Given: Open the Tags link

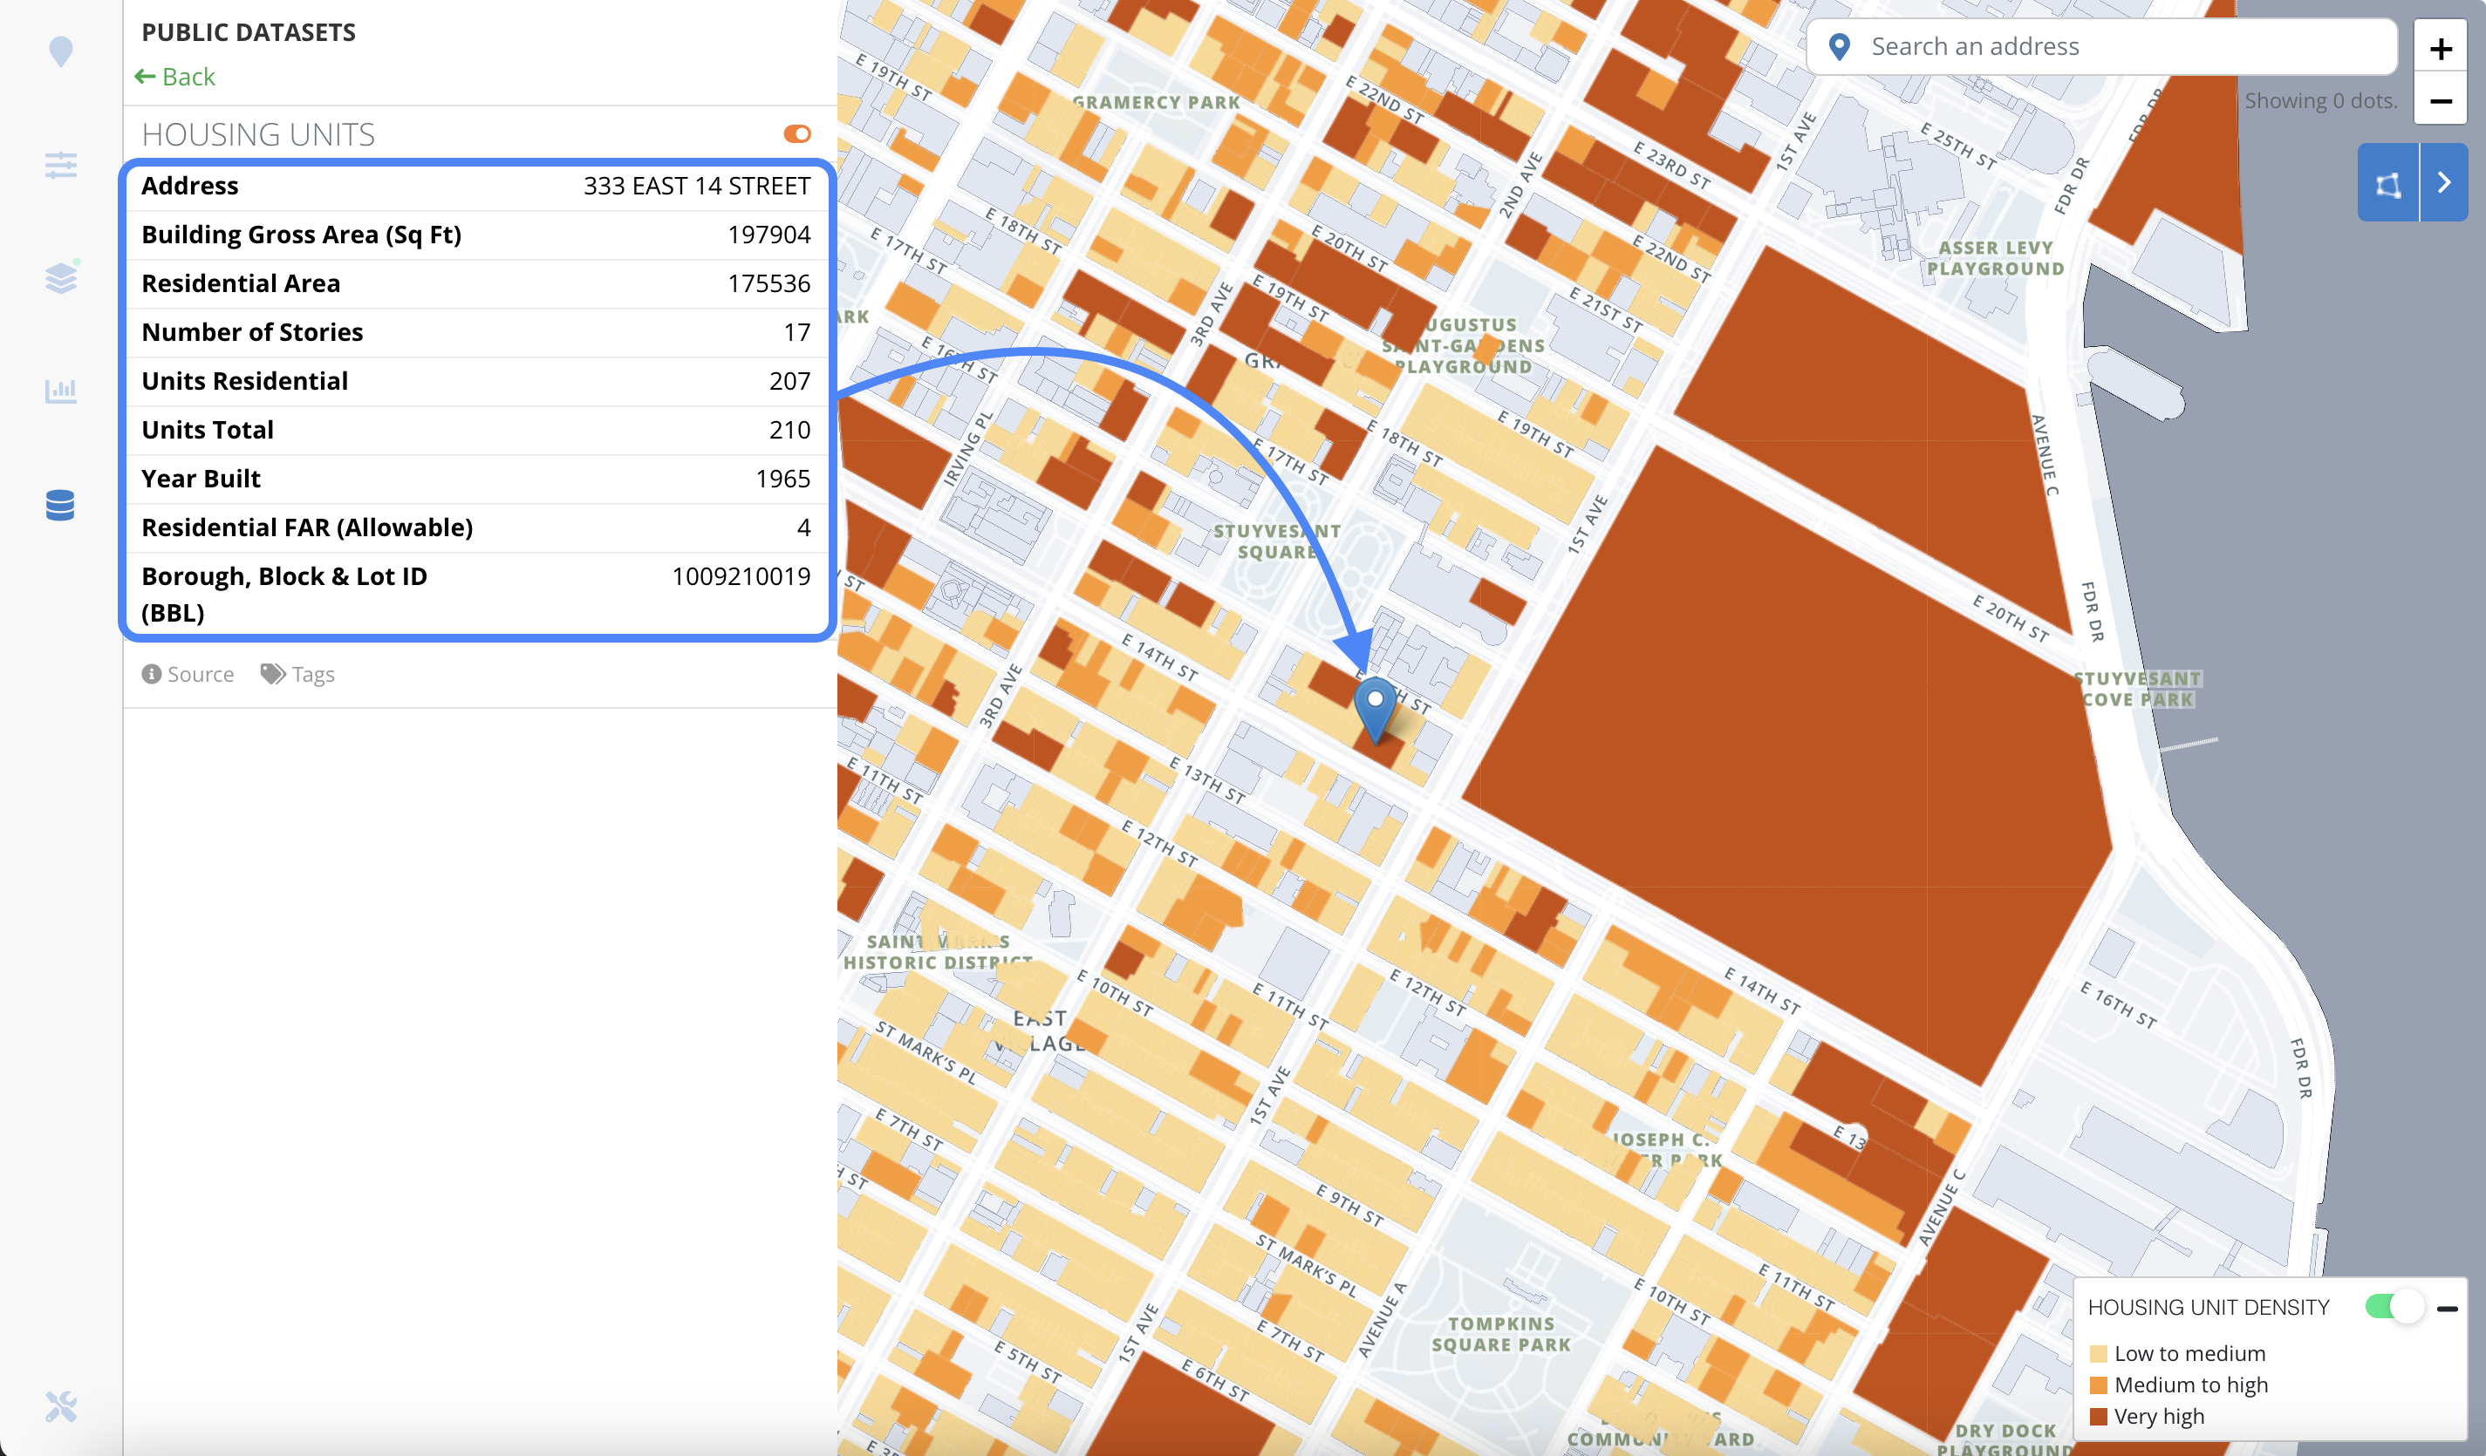Looking at the screenshot, I should [x=298, y=674].
